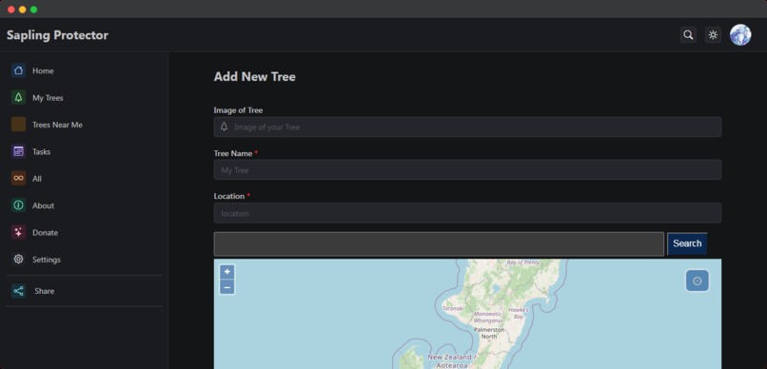This screenshot has height=369, width=767.
Task: Open Settings menu label
Action: [x=47, y=260]
